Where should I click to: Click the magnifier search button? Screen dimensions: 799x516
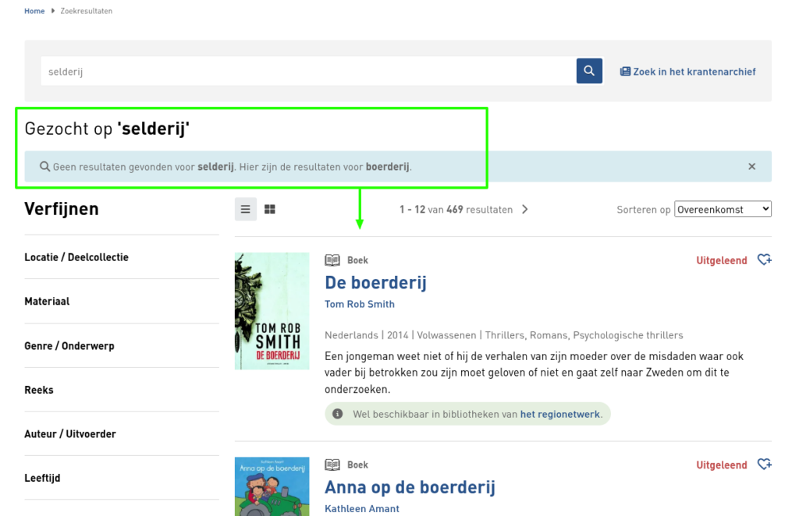pyautogui.click(x=589, y=71)
